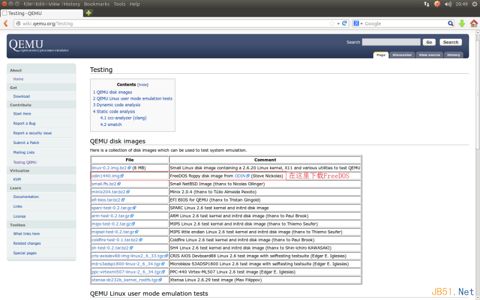Jump to 1 QEMU disk images in contents
The width and height of the screenshot is (480, 300).
(x=112, y=92)
